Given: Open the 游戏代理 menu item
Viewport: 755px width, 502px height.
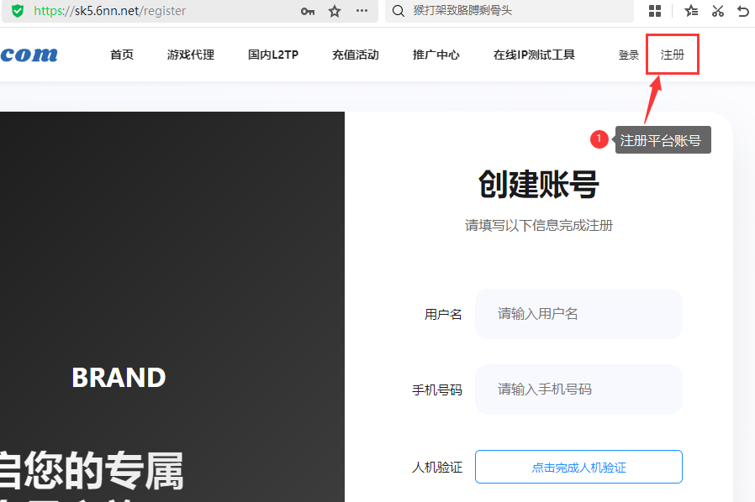Looking at the screenshot, I should (190, 54).
